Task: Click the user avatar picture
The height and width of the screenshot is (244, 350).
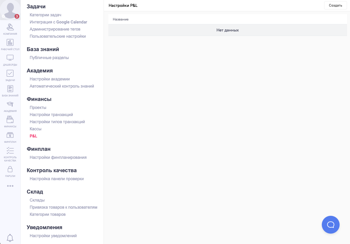Action: click(x=10, y=10)
